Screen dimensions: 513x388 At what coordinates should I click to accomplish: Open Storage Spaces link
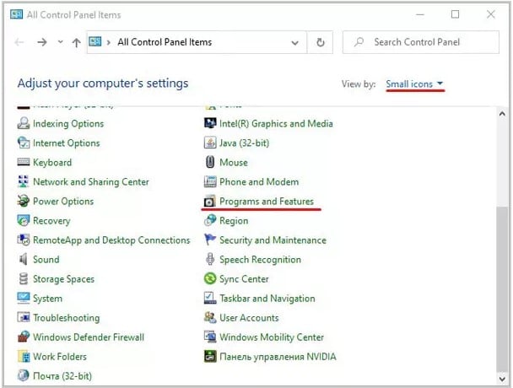[63, 278]
